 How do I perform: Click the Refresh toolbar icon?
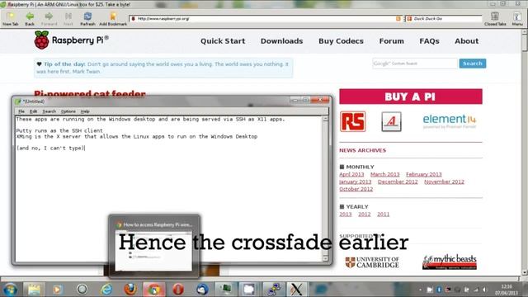(87, 19)
